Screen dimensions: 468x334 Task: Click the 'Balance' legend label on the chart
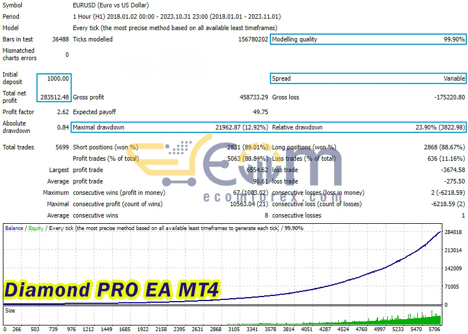point(14,228)
